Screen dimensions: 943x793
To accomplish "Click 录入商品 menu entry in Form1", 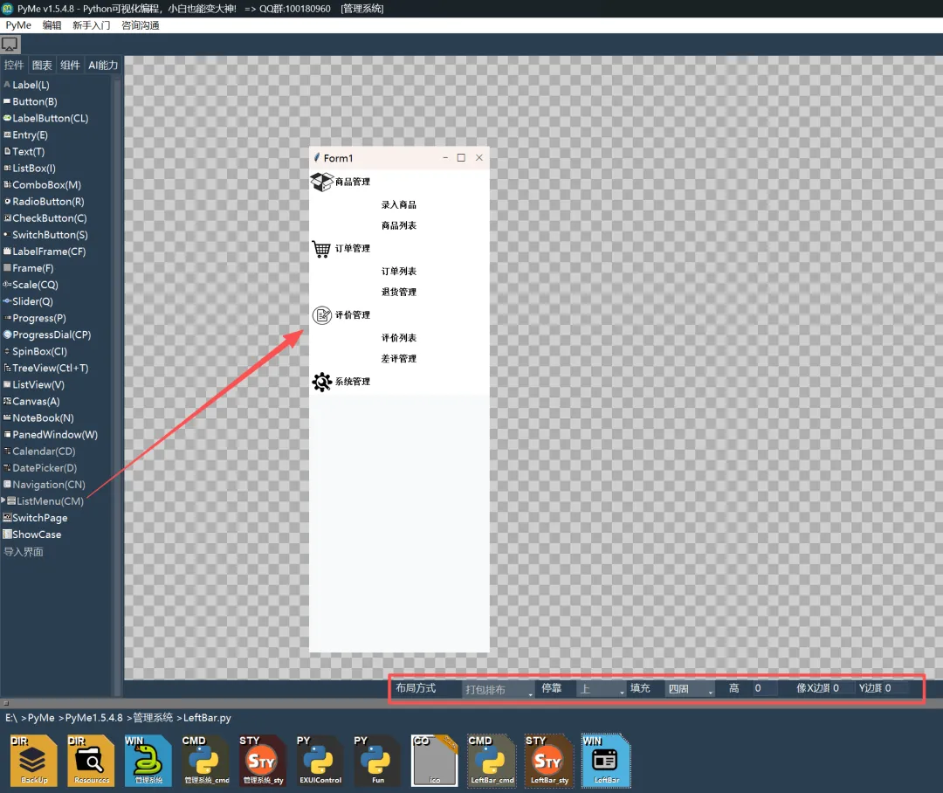I will click(399, 204).
